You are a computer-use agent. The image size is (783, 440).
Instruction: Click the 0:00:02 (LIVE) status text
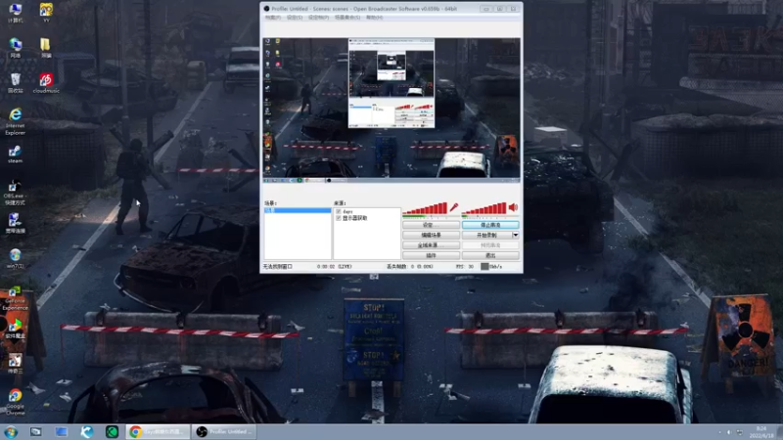334,266
